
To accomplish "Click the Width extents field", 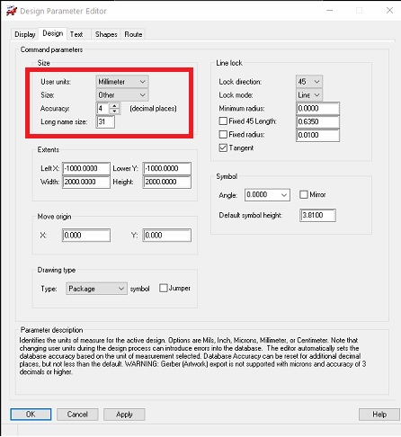I will (86, 182).
